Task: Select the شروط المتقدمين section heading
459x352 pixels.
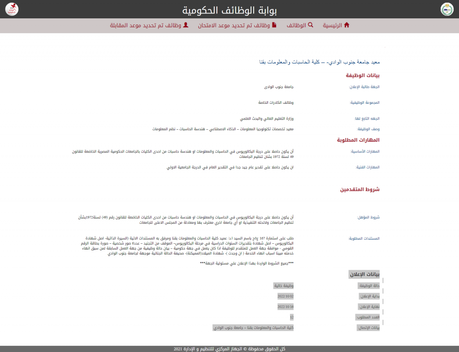Action: click(x=359, y=189)
